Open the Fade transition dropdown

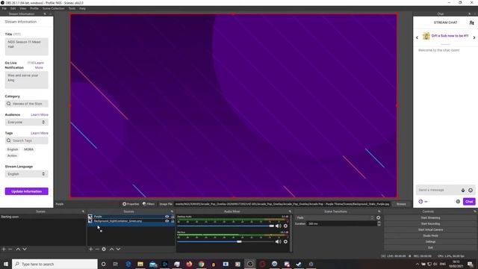pos(335,217)
